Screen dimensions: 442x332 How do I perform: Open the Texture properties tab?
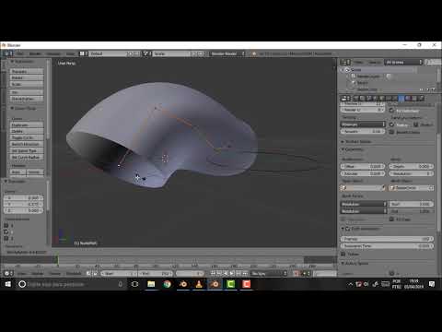click(414, 99)
